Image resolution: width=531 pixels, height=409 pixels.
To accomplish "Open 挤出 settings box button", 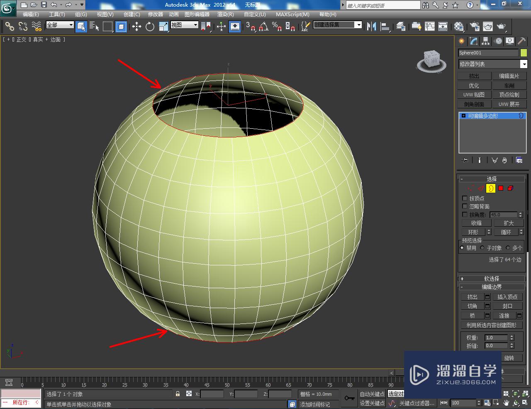I will 487,297.
